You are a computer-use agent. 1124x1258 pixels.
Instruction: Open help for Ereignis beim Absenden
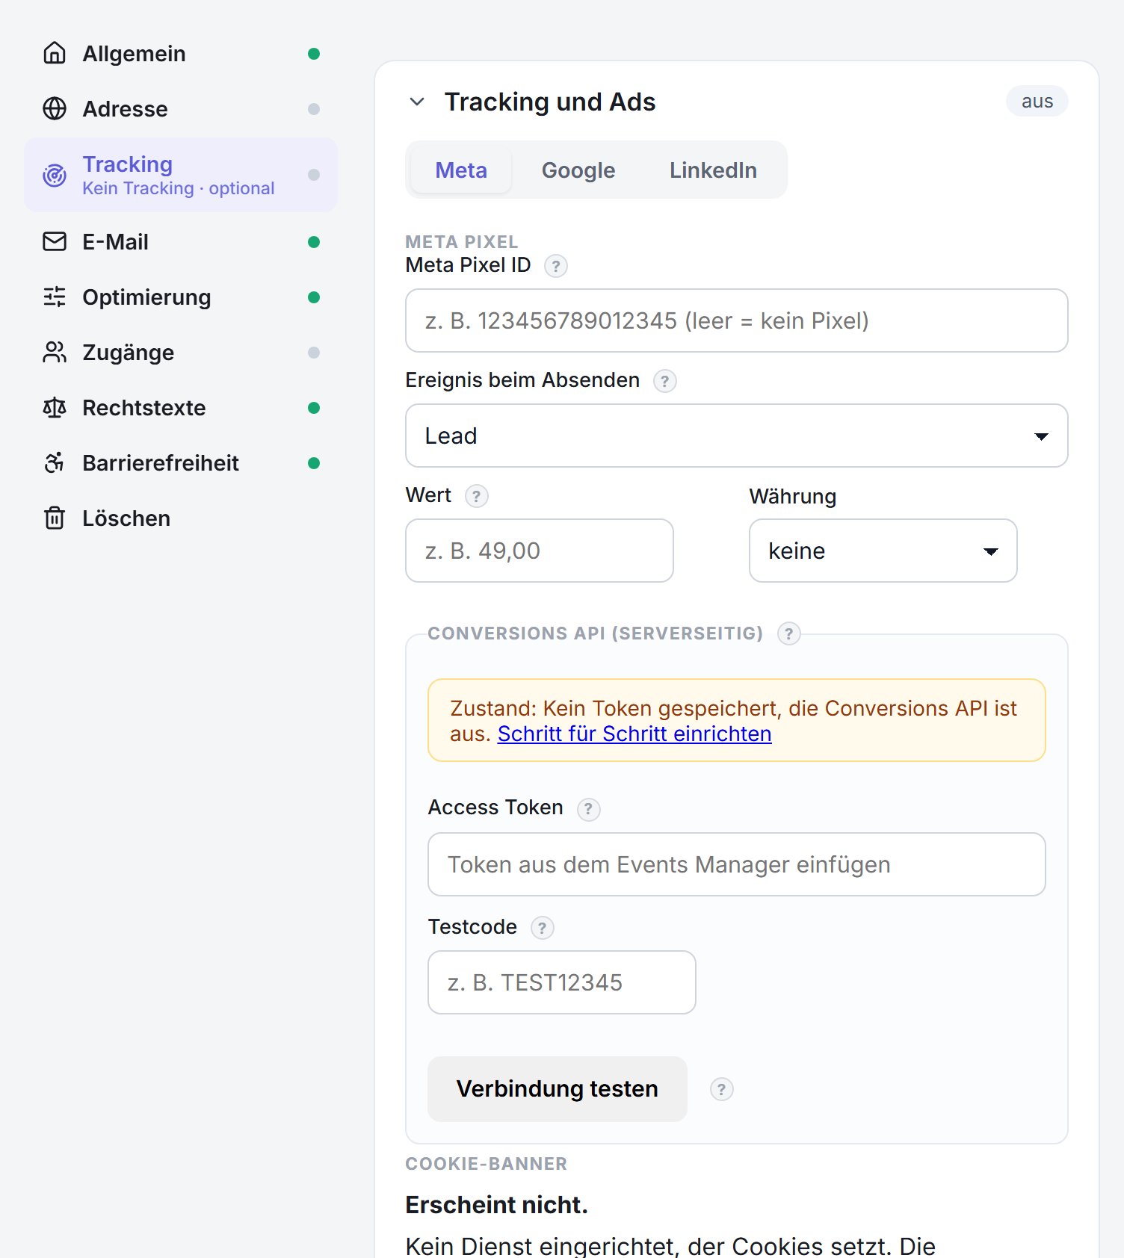[665, 381]
